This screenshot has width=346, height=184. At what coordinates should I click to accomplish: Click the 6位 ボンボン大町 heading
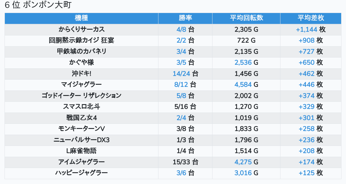point(38,5)
